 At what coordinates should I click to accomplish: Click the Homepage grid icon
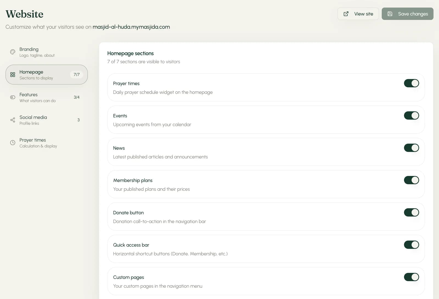[13, 75]
